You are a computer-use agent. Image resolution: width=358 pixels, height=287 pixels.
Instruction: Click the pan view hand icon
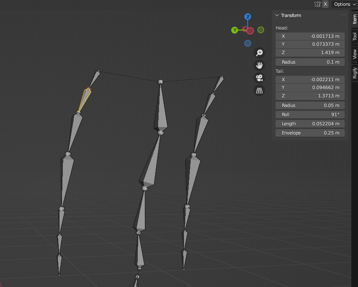(259, 65)
